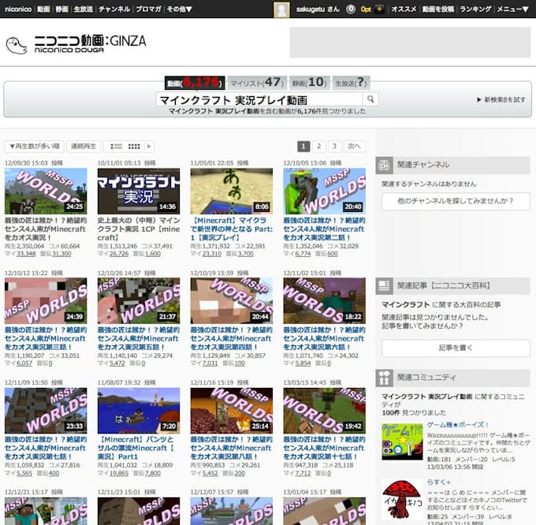Switch to list view layout

coord(117,147)
